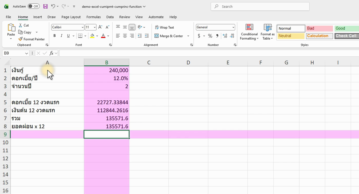Open the font size 11 dropdown

[95, 27]
